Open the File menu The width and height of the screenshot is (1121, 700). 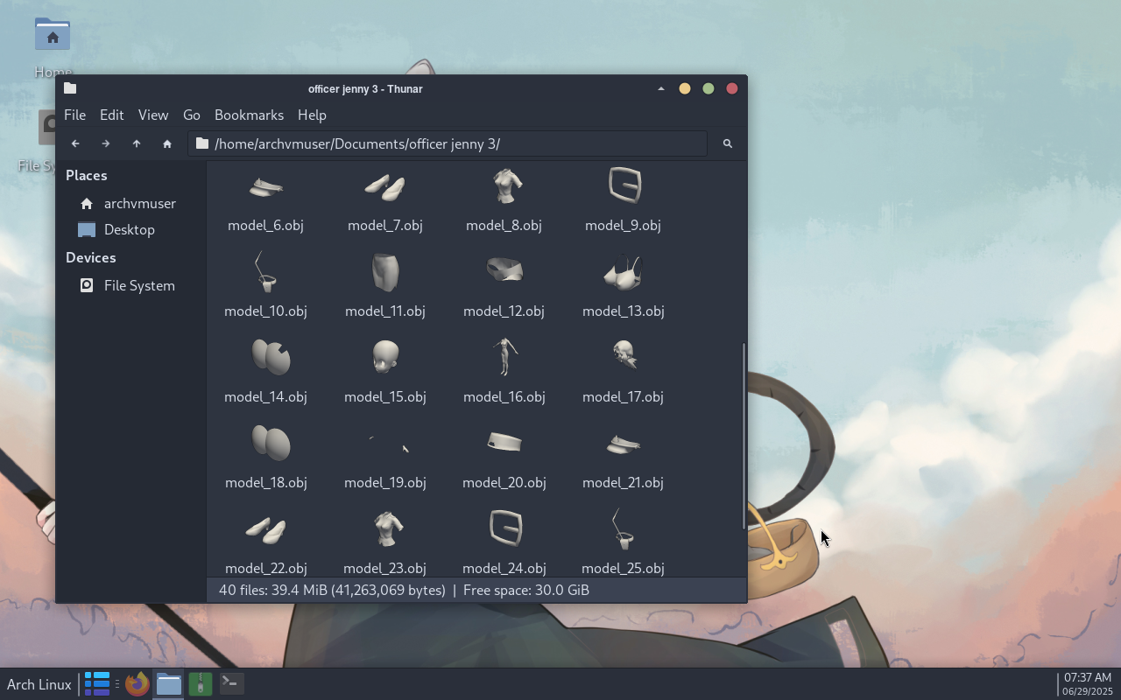click(74, 115)
